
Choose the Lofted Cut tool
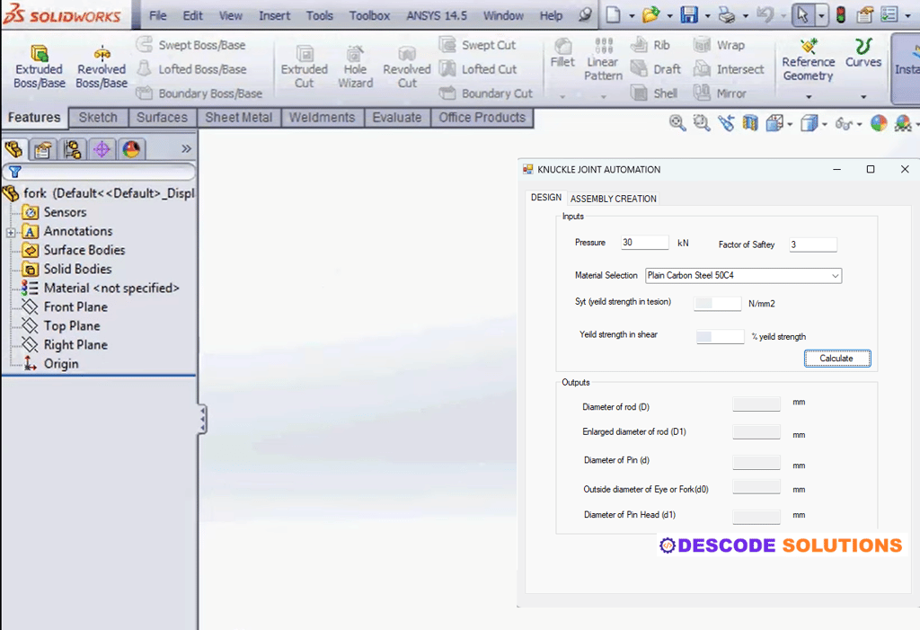pos(478,68)
